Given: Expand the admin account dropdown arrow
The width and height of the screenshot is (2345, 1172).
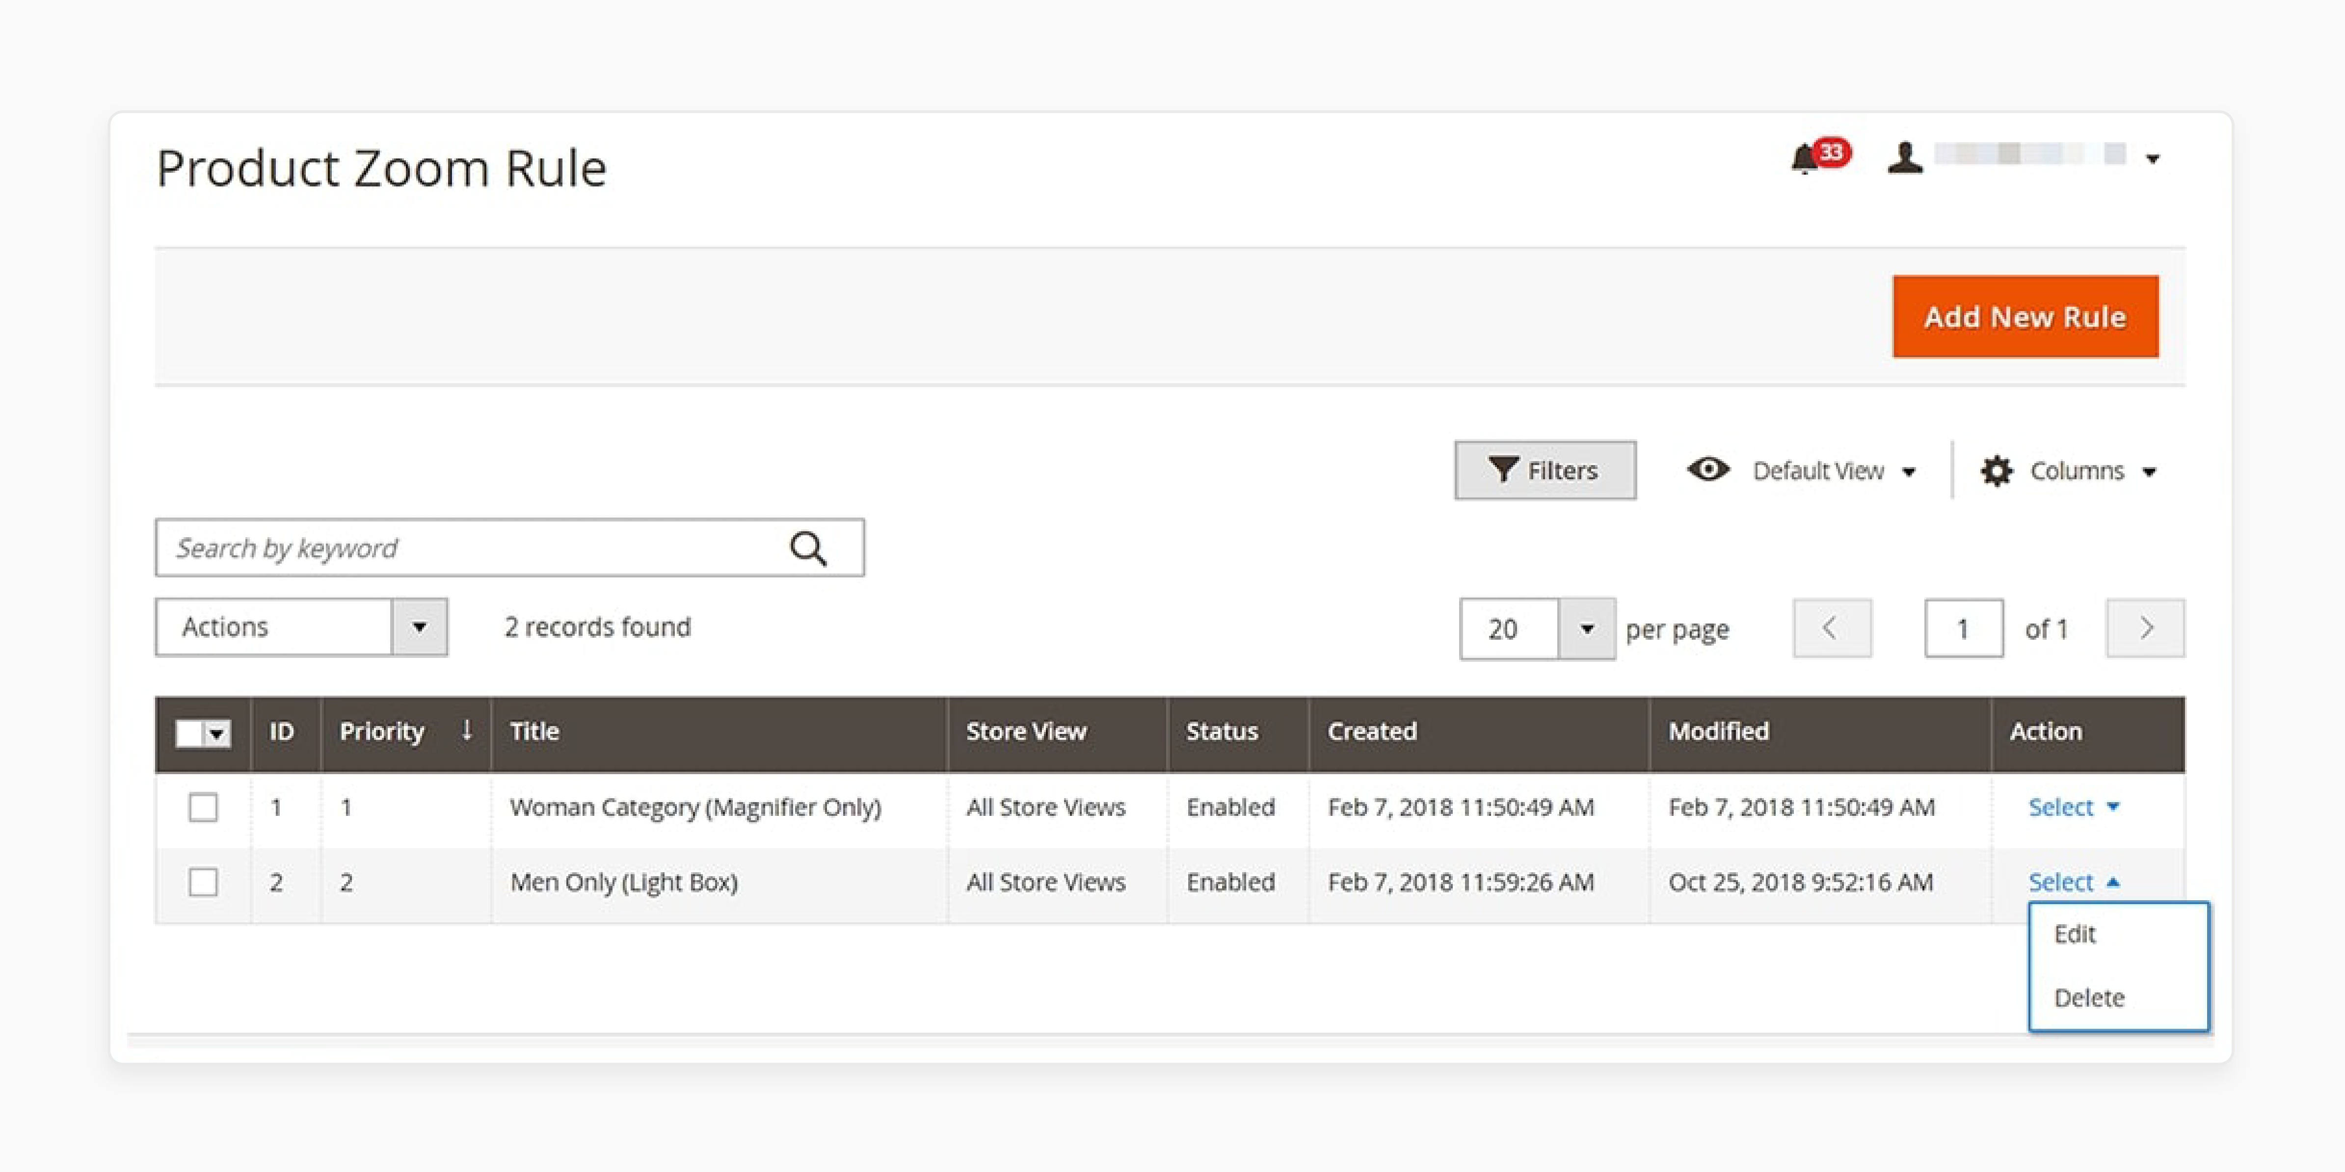Looking at the screenshot, I should click(x=2153, y=159).
